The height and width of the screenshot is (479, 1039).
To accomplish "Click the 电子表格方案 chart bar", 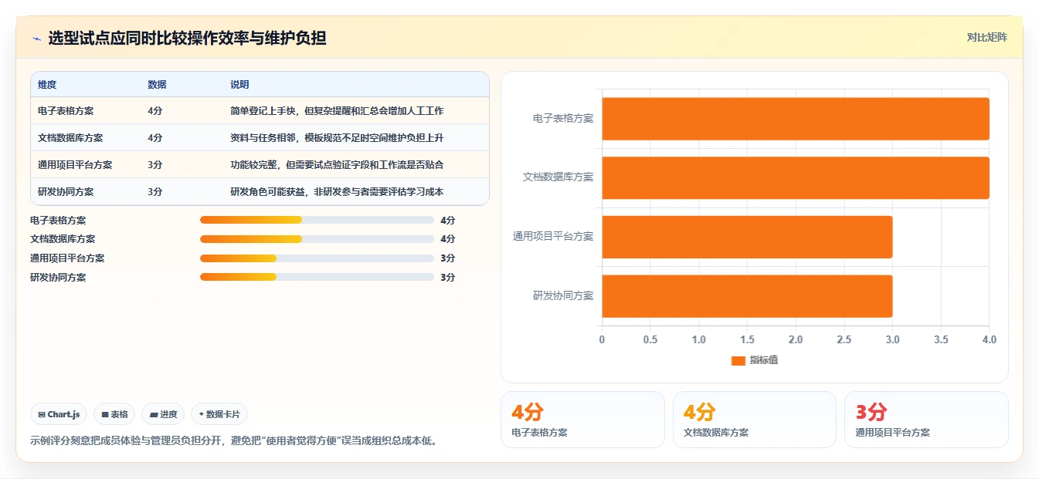I will [796, 119].
